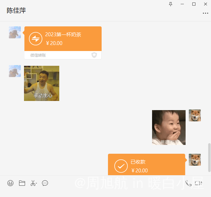
Task: Click the Shiba Inu avatar beside baby sticker
Action: point(195,115)
